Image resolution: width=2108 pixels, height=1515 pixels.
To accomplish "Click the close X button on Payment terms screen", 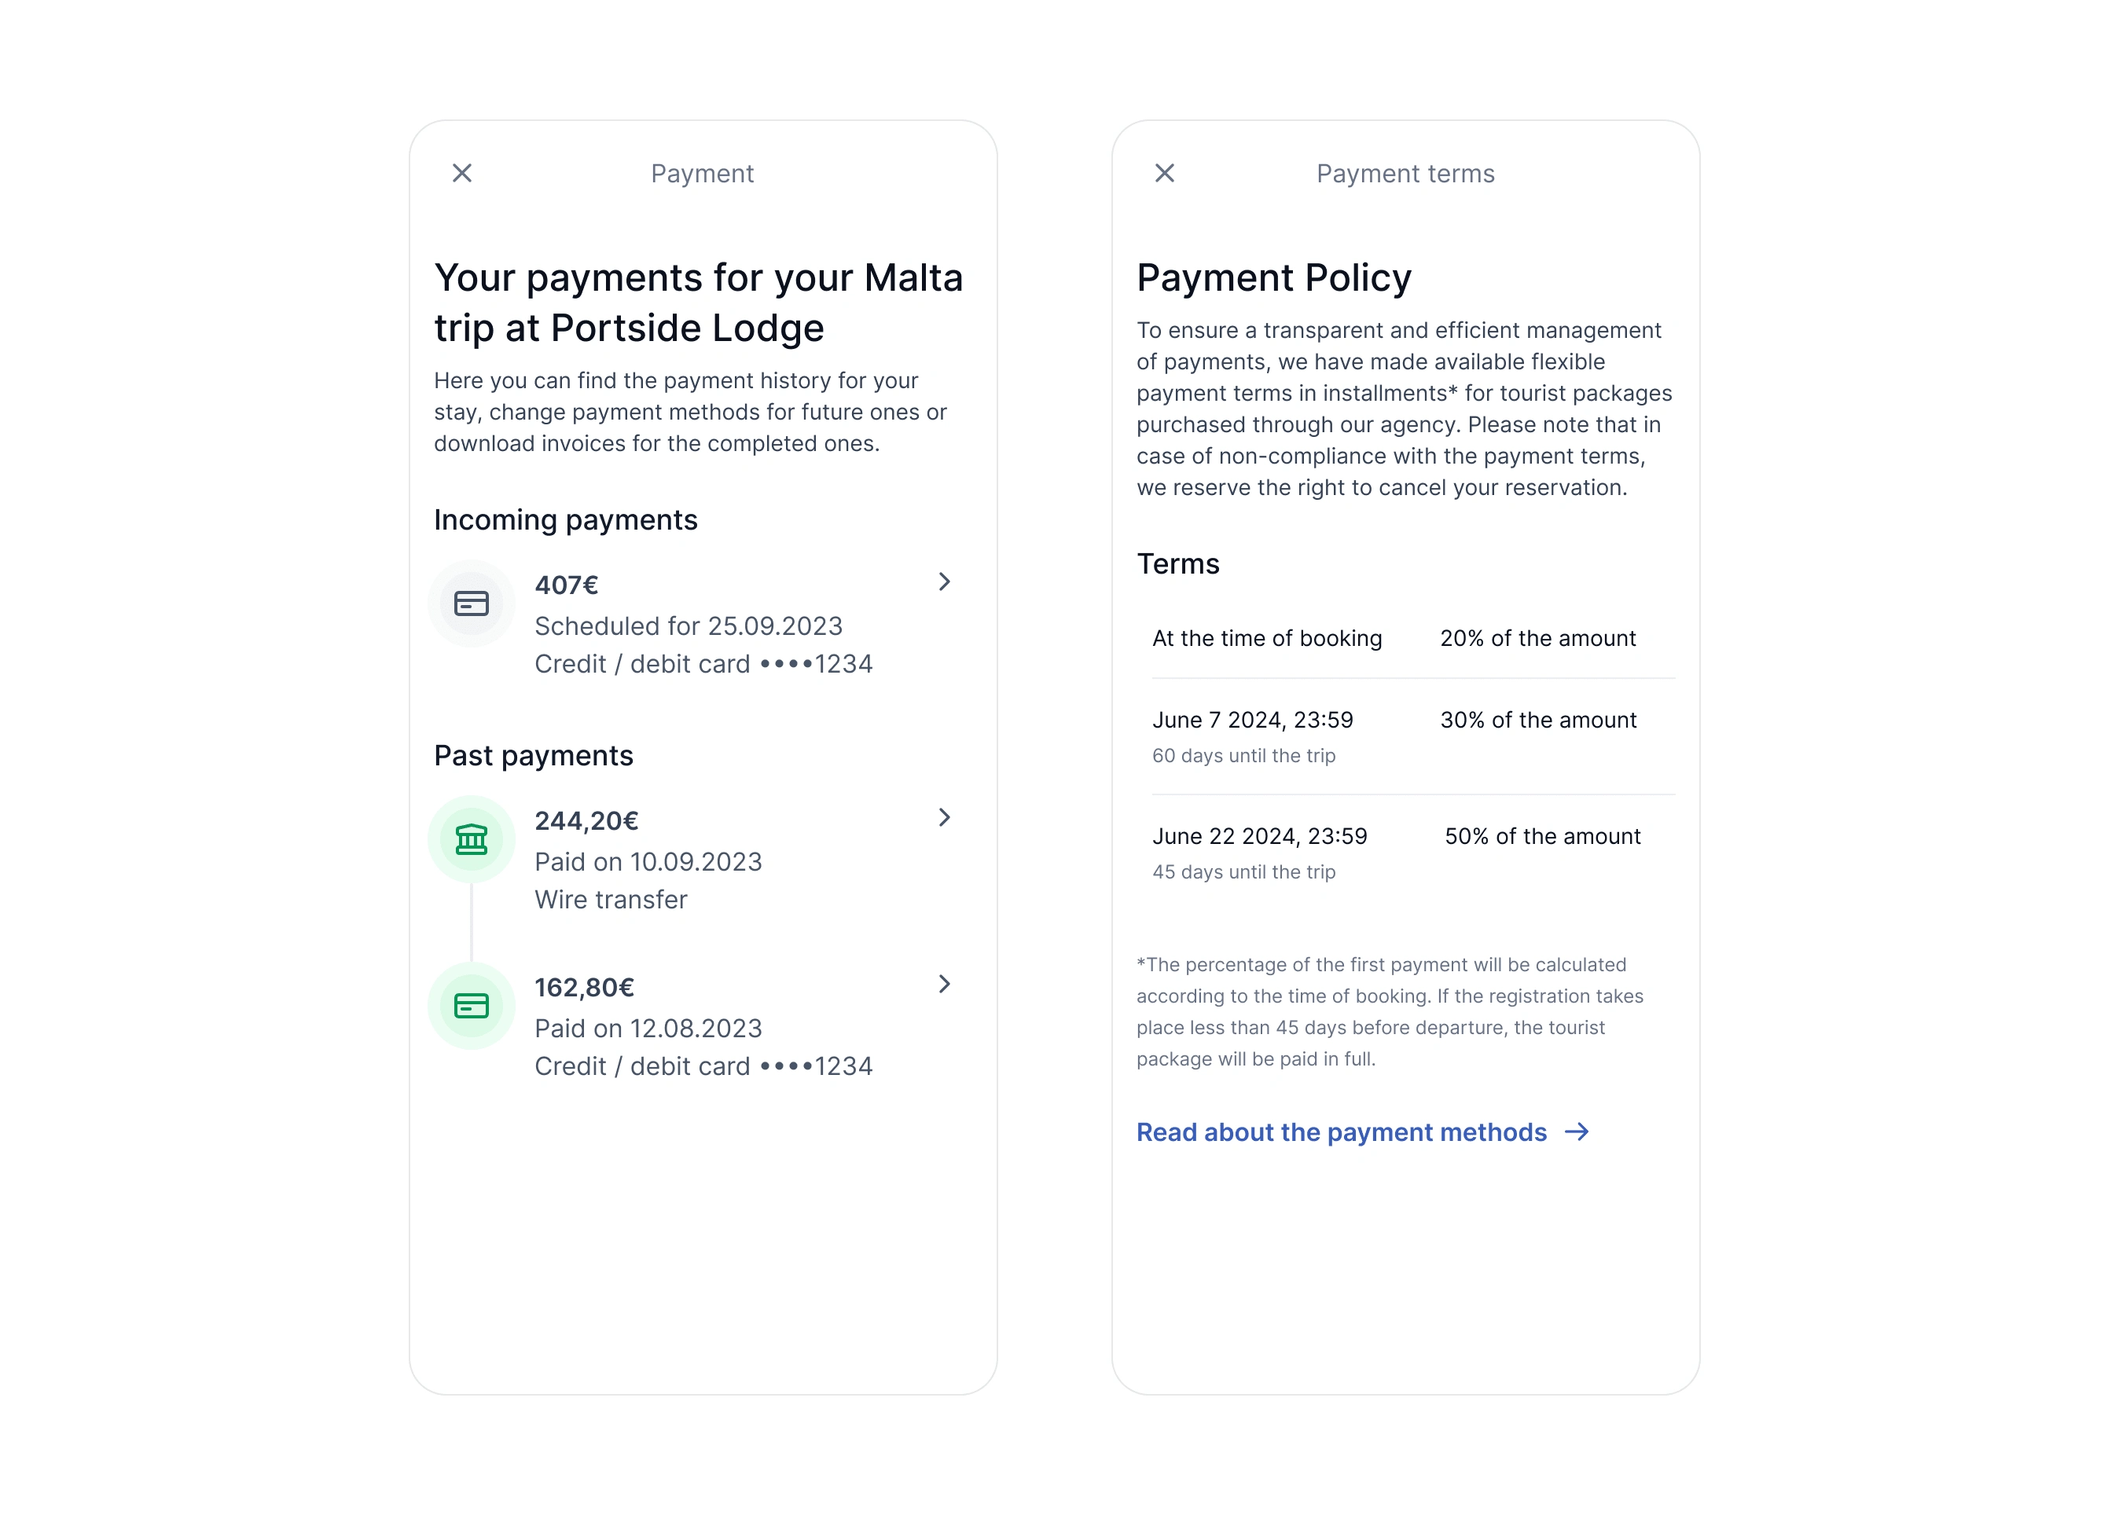I will point(1166,174).
